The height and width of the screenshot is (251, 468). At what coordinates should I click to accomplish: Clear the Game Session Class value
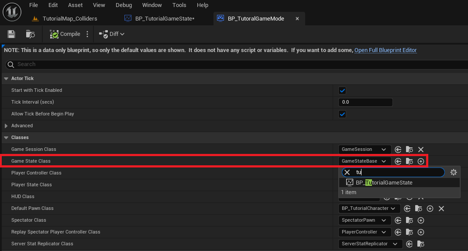421,150
